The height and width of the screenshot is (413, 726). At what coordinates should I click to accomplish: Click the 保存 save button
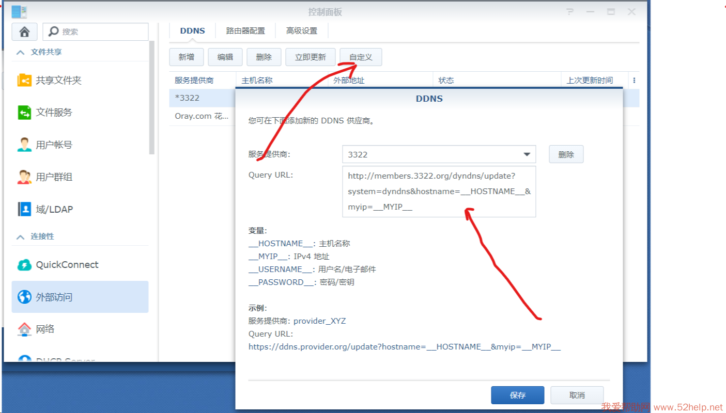point(517,395)
